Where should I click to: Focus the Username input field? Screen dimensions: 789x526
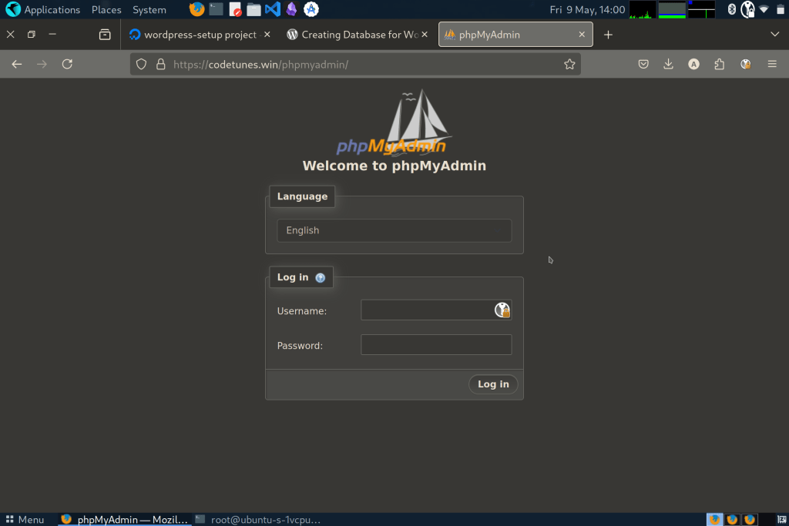tap(436, 310)
